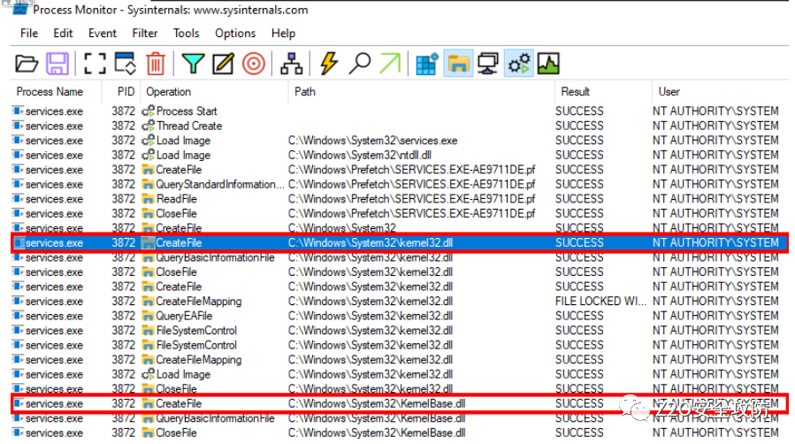
Task: Open a saved log with the Open icon
Action: point(27,64)
